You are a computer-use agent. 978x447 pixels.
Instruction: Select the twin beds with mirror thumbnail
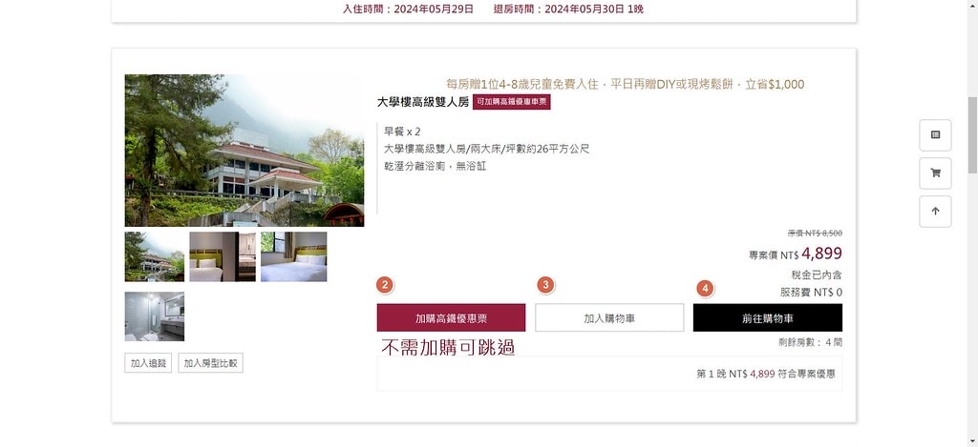click(223, 256)
